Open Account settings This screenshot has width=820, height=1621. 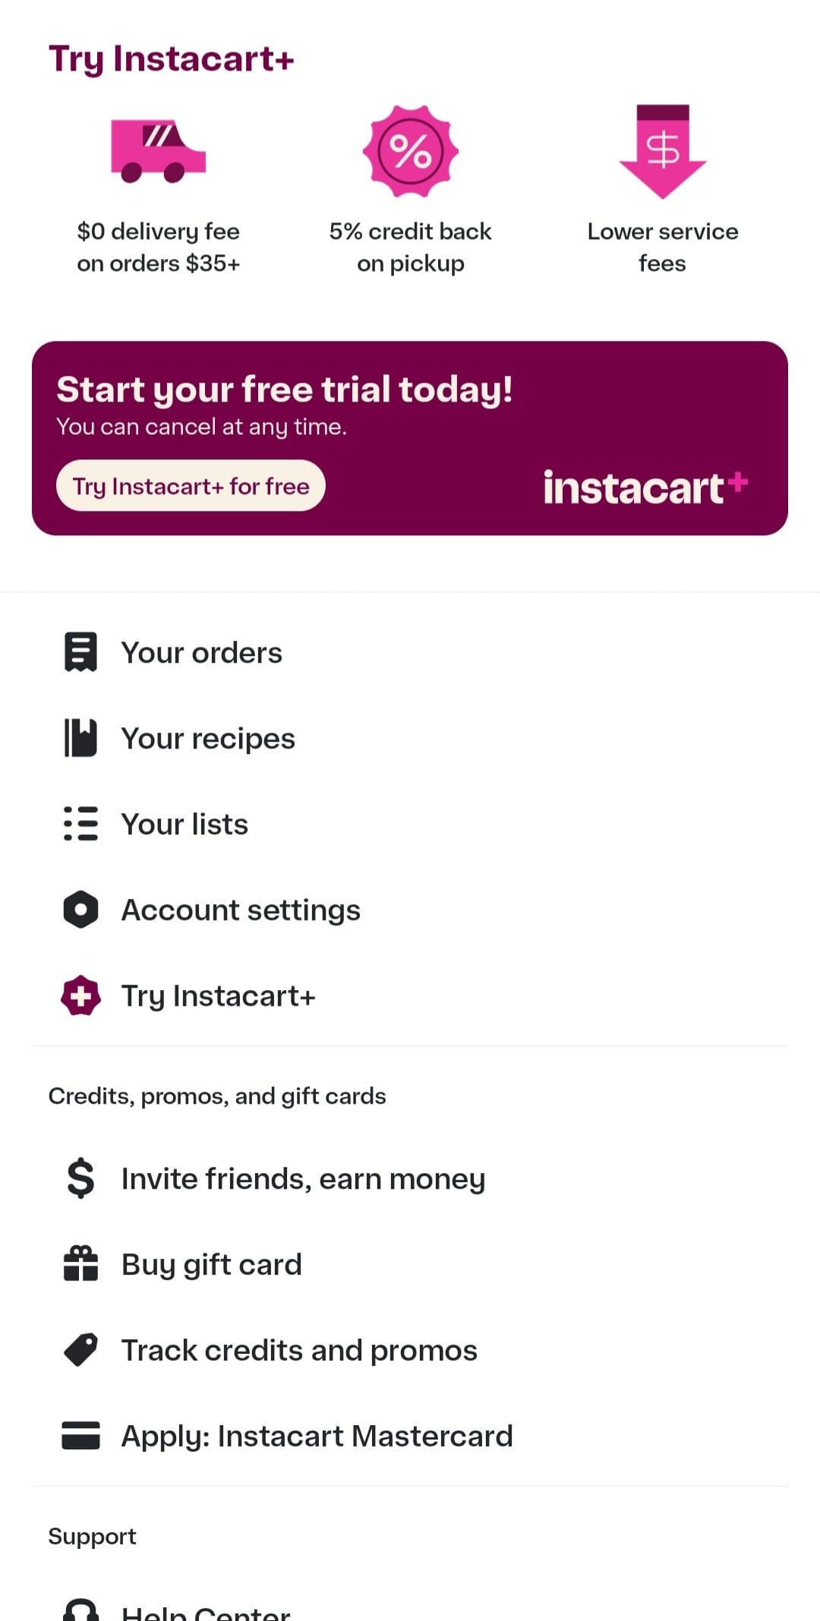tap(241, 910)
